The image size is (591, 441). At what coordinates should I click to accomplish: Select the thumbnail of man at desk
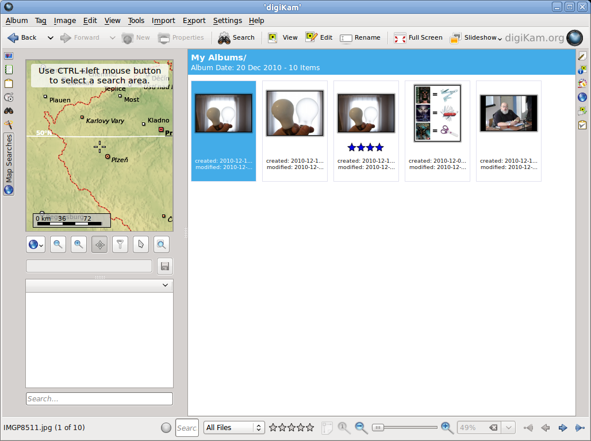508,131
